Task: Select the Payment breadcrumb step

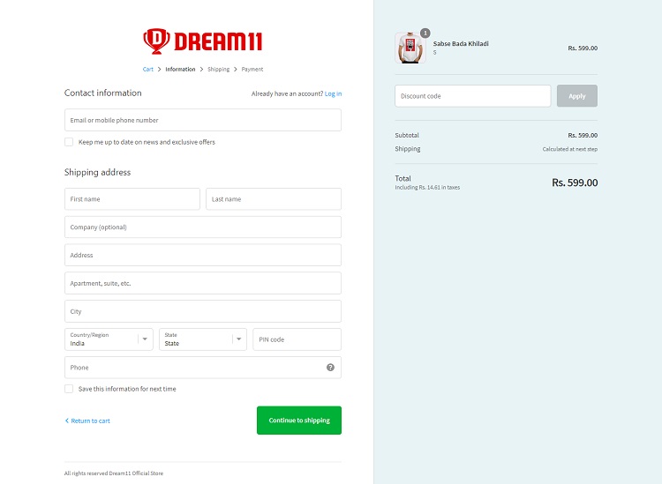Action: [252, 69]
